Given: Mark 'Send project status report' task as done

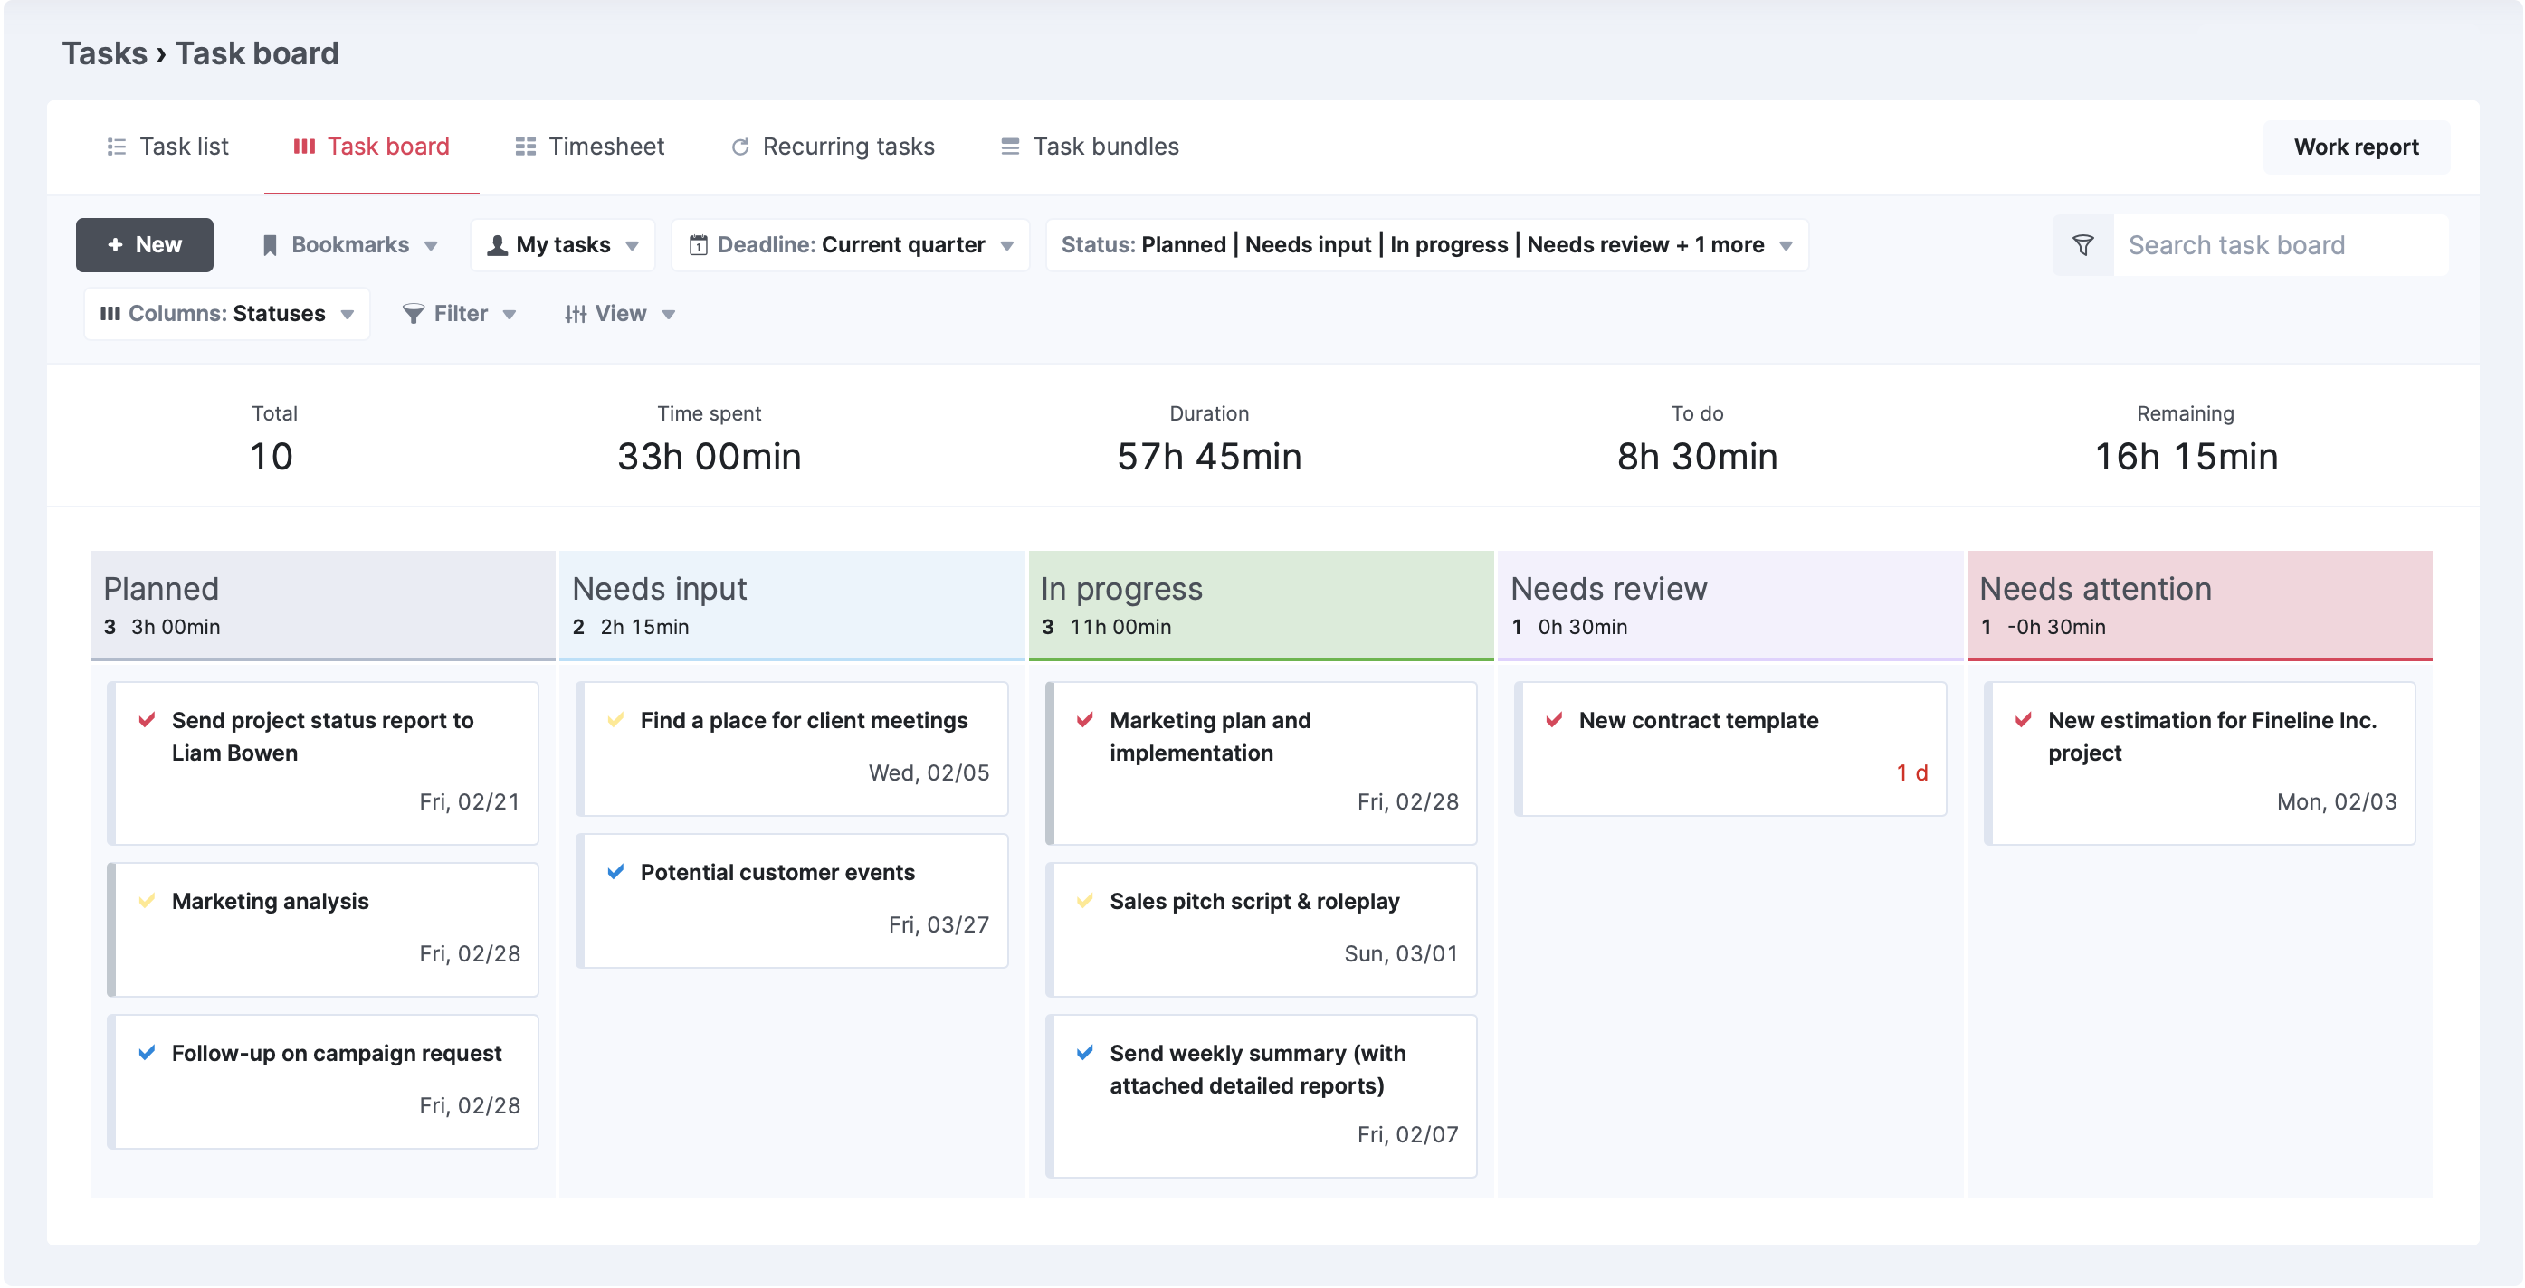Looking at the screenshot, I should (147, 720).
